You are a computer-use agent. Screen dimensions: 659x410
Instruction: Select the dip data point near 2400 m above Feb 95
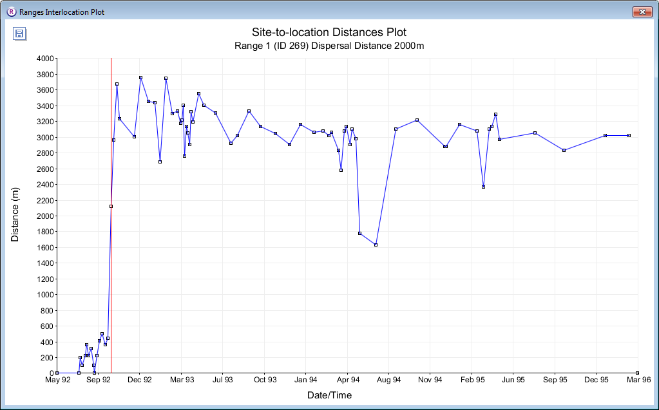click(x=483, y=187)
